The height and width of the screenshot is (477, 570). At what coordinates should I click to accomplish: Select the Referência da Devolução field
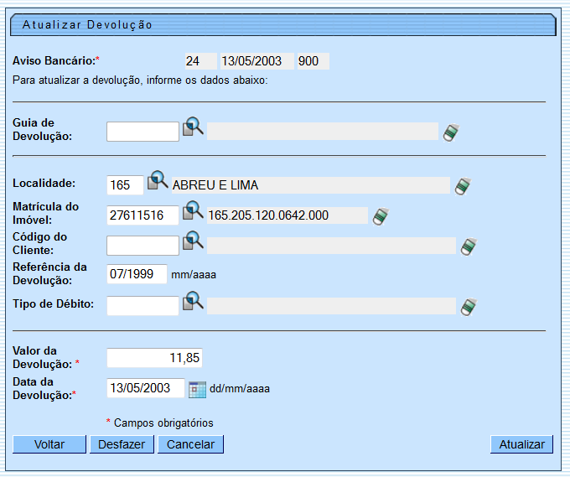point(137,274)
